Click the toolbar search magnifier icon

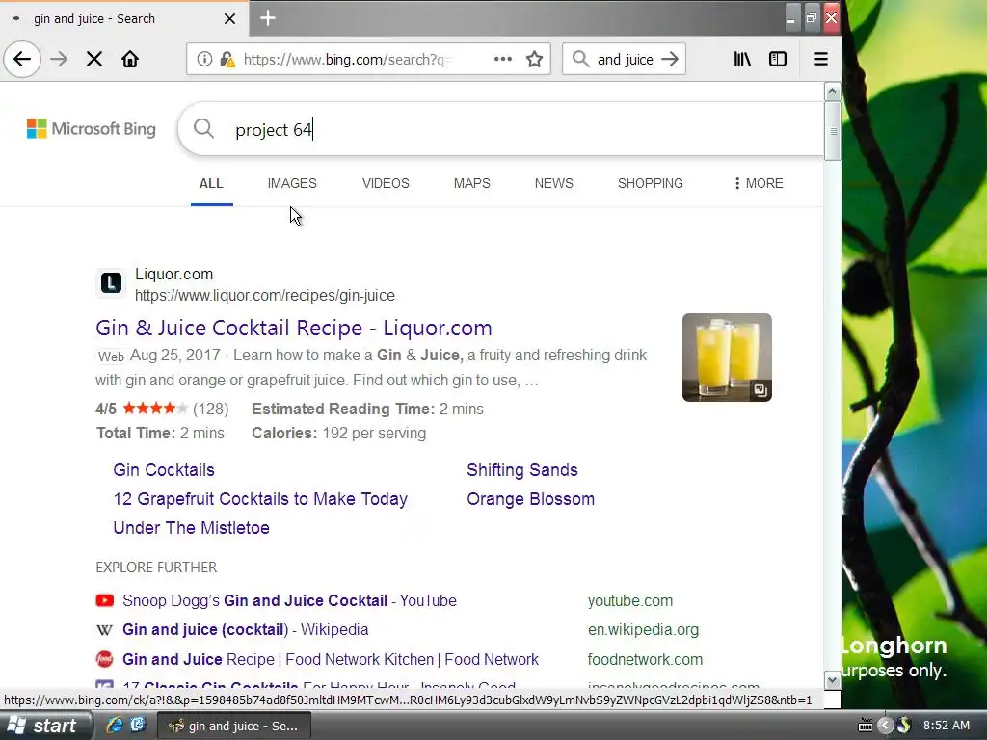[x=580, y=59]
